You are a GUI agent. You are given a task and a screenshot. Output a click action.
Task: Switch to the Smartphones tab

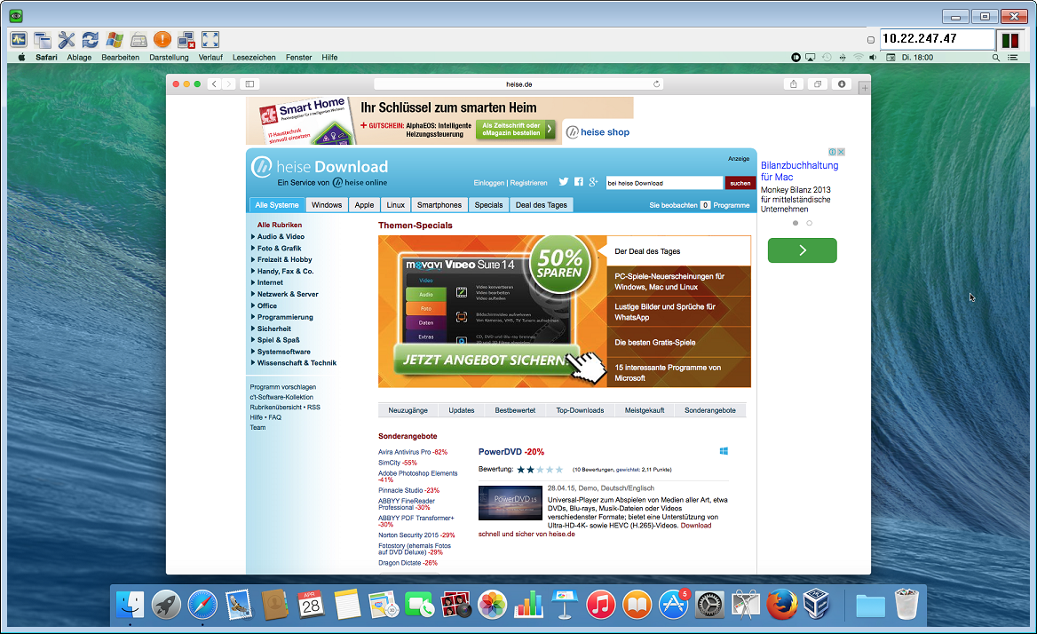point(439,205)
